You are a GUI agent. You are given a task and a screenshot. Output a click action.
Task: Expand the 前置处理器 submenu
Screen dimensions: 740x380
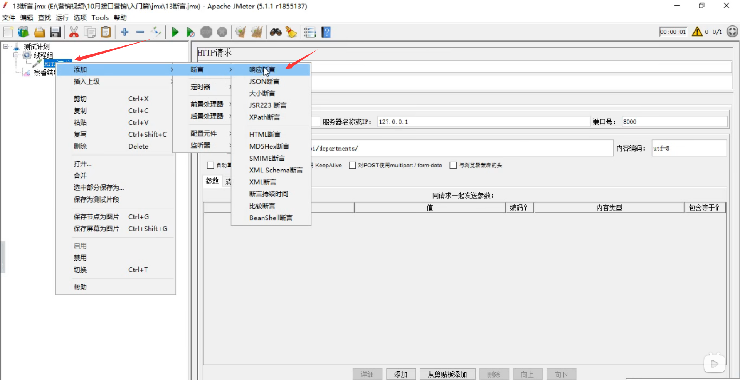[203, 104]
